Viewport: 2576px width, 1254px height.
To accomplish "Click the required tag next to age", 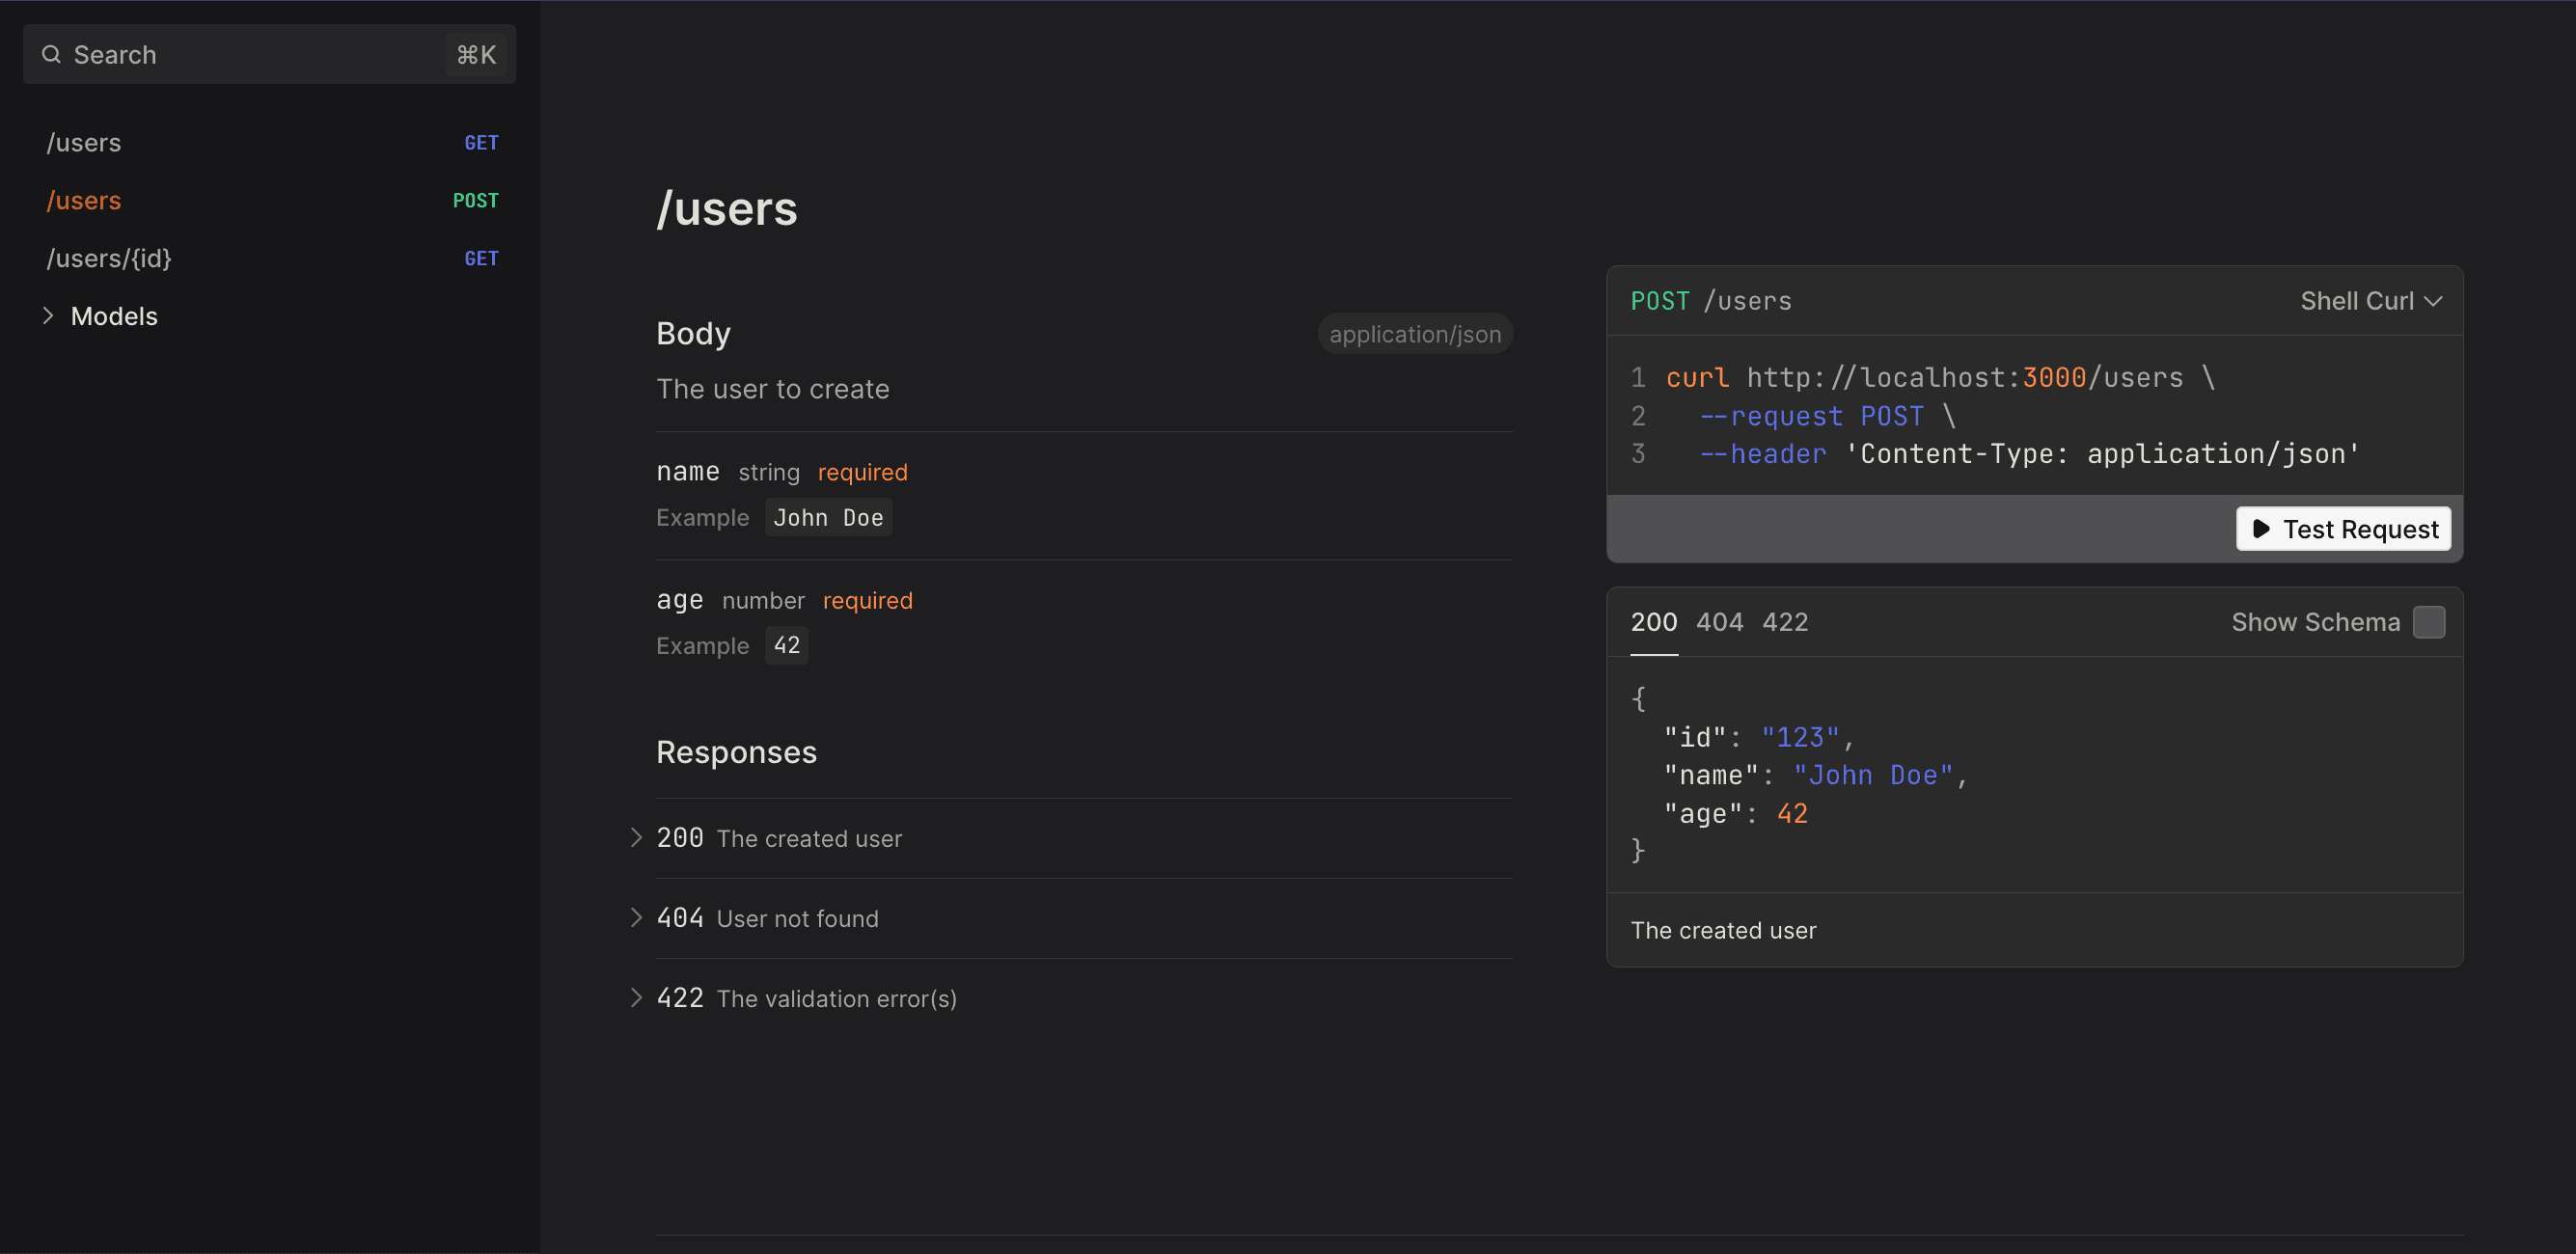I will point(867,600).
